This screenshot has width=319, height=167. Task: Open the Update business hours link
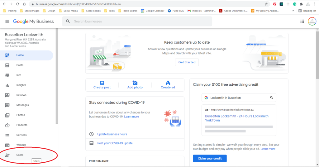coord(112,134)
